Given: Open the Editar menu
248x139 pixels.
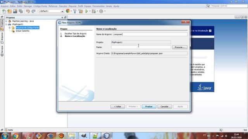Looking at the screenshot, I should (x=13, y=6).
